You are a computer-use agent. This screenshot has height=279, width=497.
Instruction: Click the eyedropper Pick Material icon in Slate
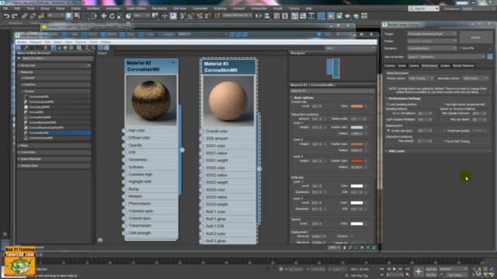(x=26, y=48)
